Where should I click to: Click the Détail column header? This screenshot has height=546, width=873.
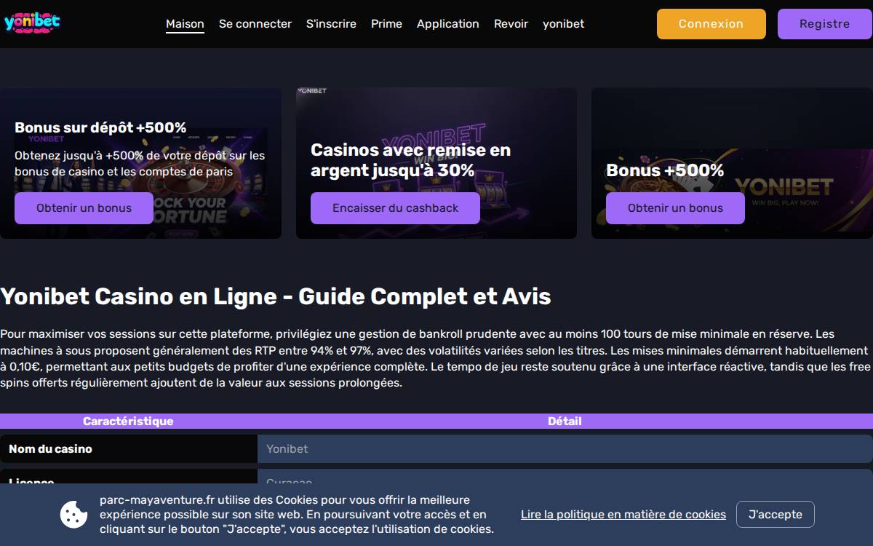[x=565, y=422]
